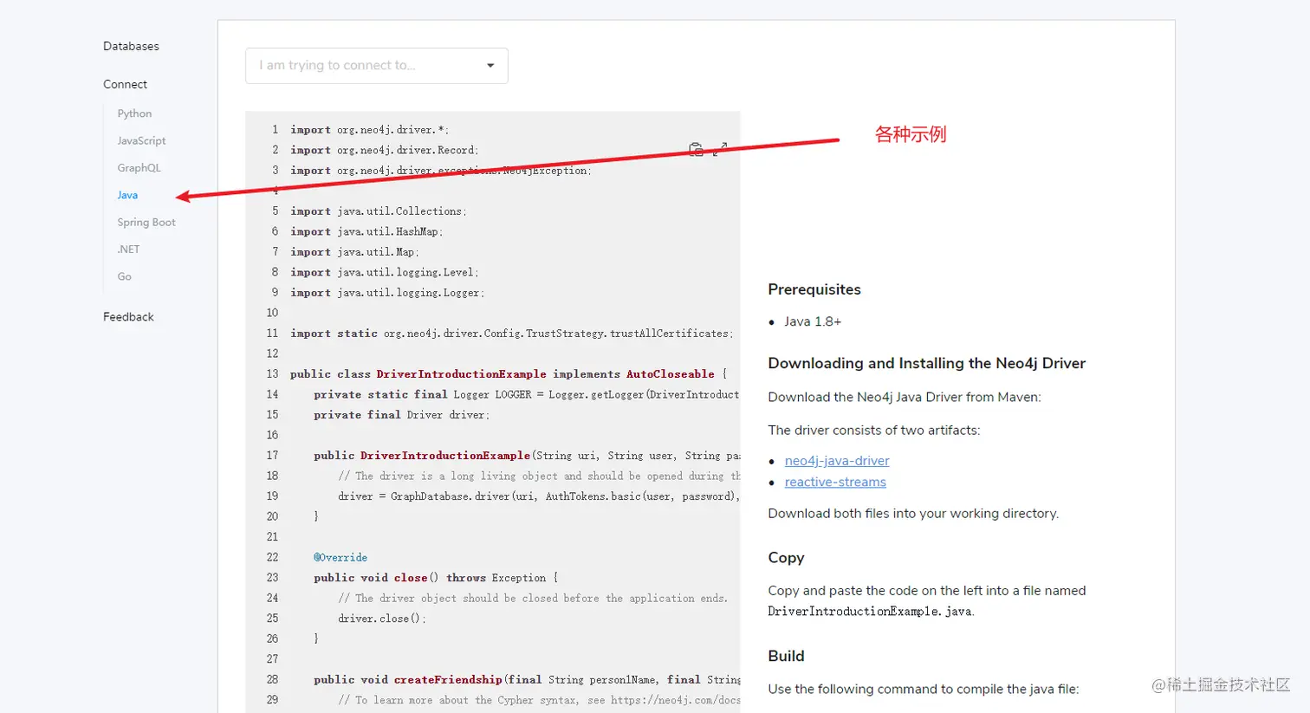Open the Databases section
The width and height of the screenshot is (1310, 713).
pyautogui.click(x=131, y=46)
